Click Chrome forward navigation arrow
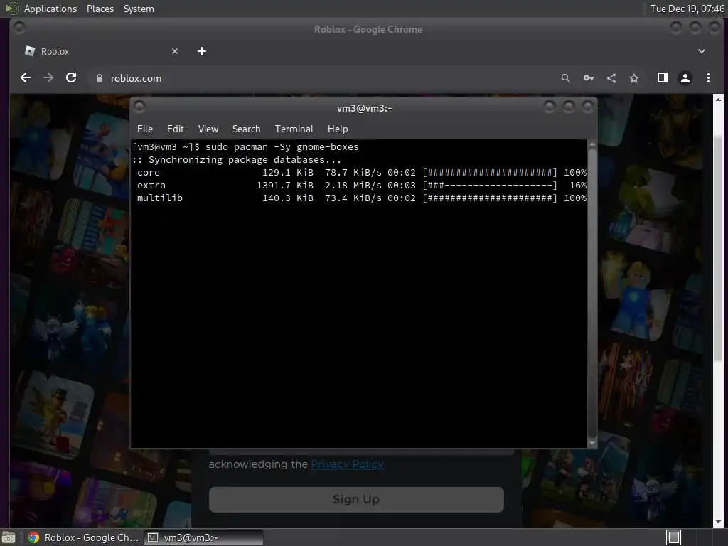The image size is (728, 546). [x=48, y=78]
